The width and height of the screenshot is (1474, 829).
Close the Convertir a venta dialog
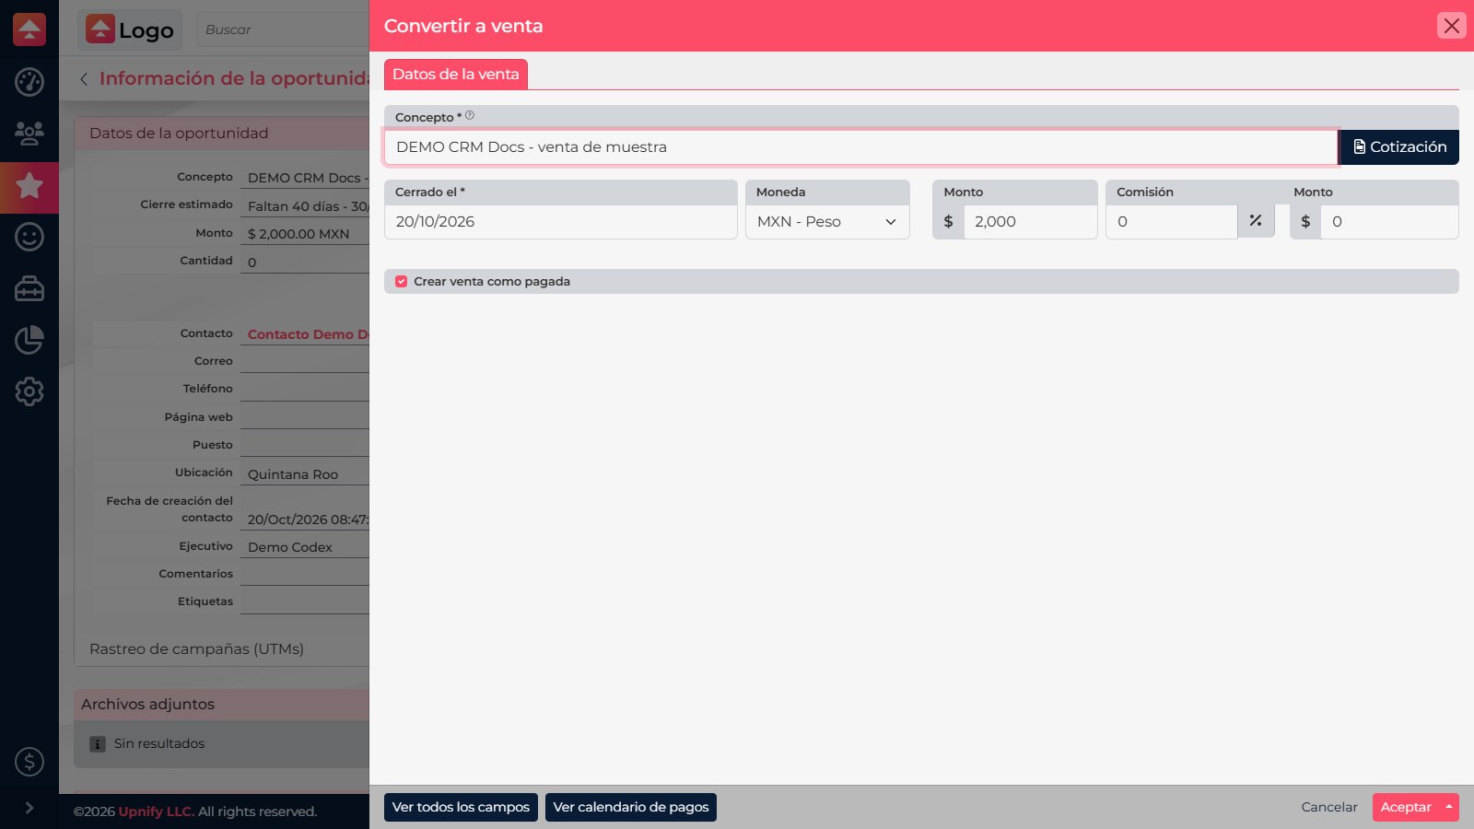coord(1452,26)
